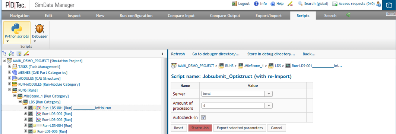This screenshot has width=396, height=134.
Task: Click the MAIN_DEMO_PROJECT simulation project icon in tree
Action: 10,61
